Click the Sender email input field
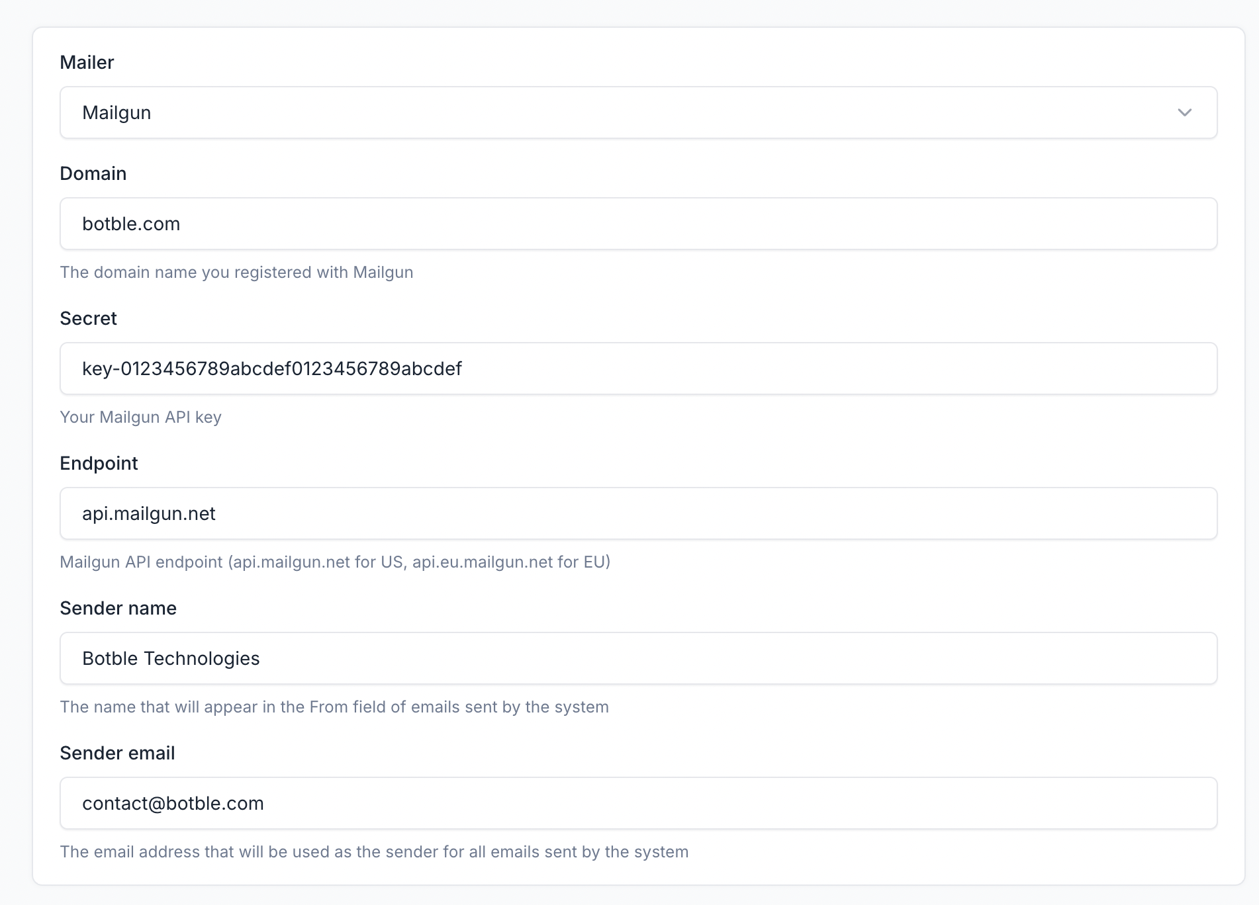1259x905 pixels. click(x=638, y=803)
